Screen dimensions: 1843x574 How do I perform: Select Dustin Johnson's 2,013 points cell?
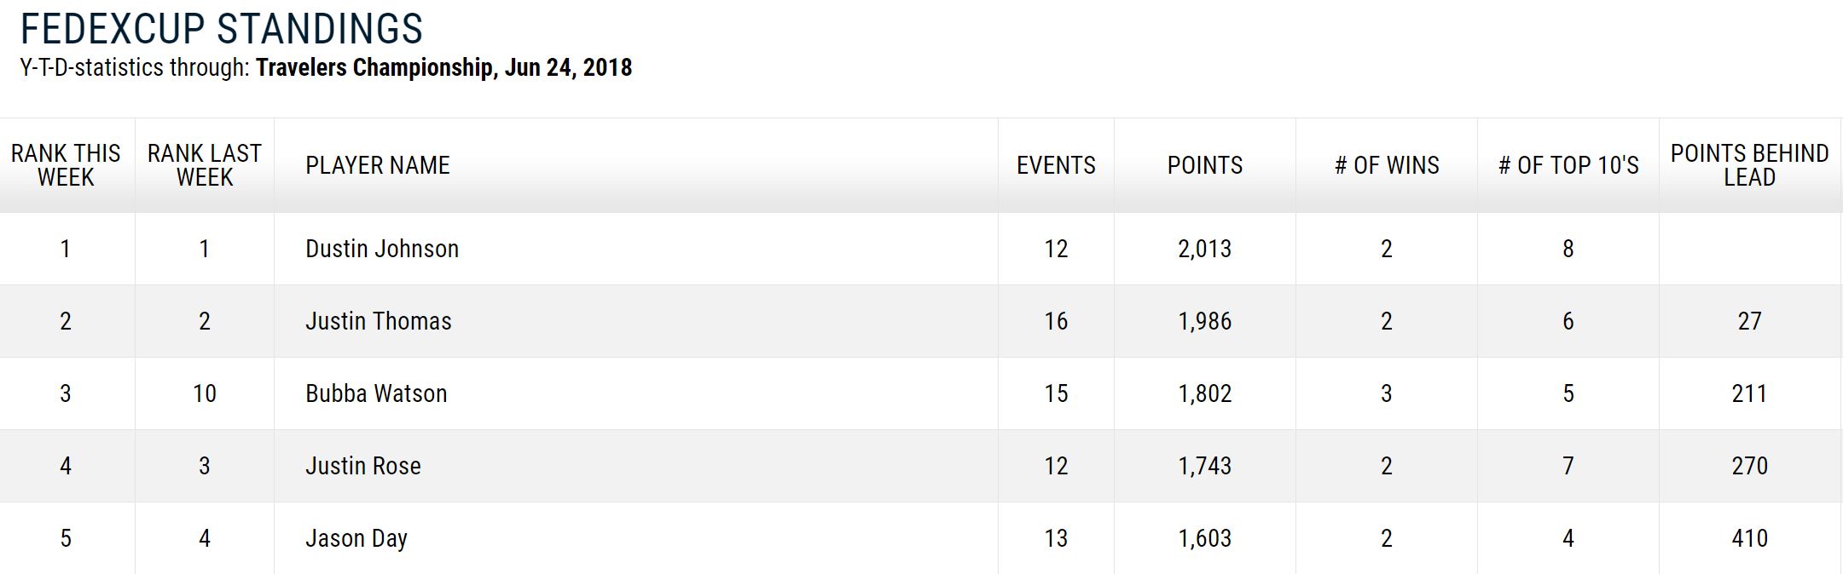[1205, 249]
